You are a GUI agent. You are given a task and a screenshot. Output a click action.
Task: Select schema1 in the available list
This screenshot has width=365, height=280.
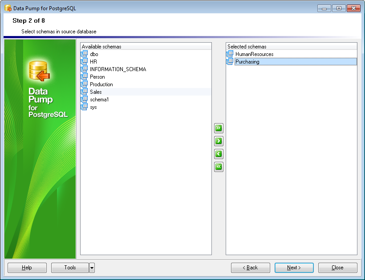coord(99,100)
